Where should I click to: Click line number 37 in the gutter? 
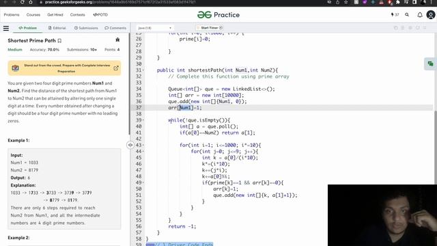139,108
